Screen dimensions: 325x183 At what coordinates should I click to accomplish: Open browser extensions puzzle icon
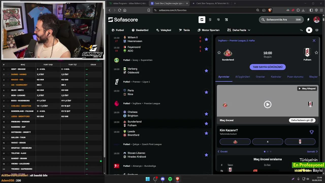(298, 10)
